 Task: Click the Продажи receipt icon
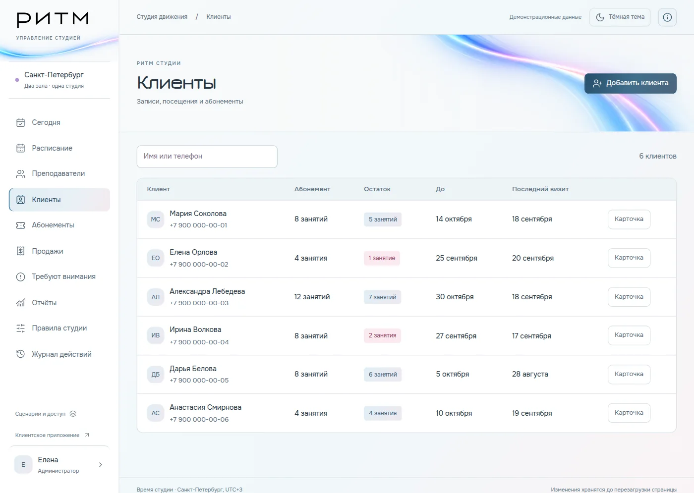click(20, 251)
